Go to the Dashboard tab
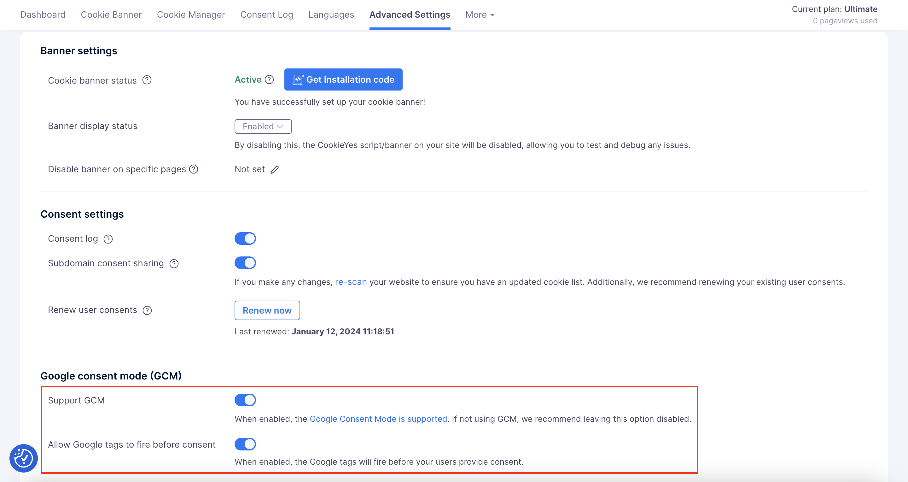This screenshot has height=482, width=908. coord(43,15)
